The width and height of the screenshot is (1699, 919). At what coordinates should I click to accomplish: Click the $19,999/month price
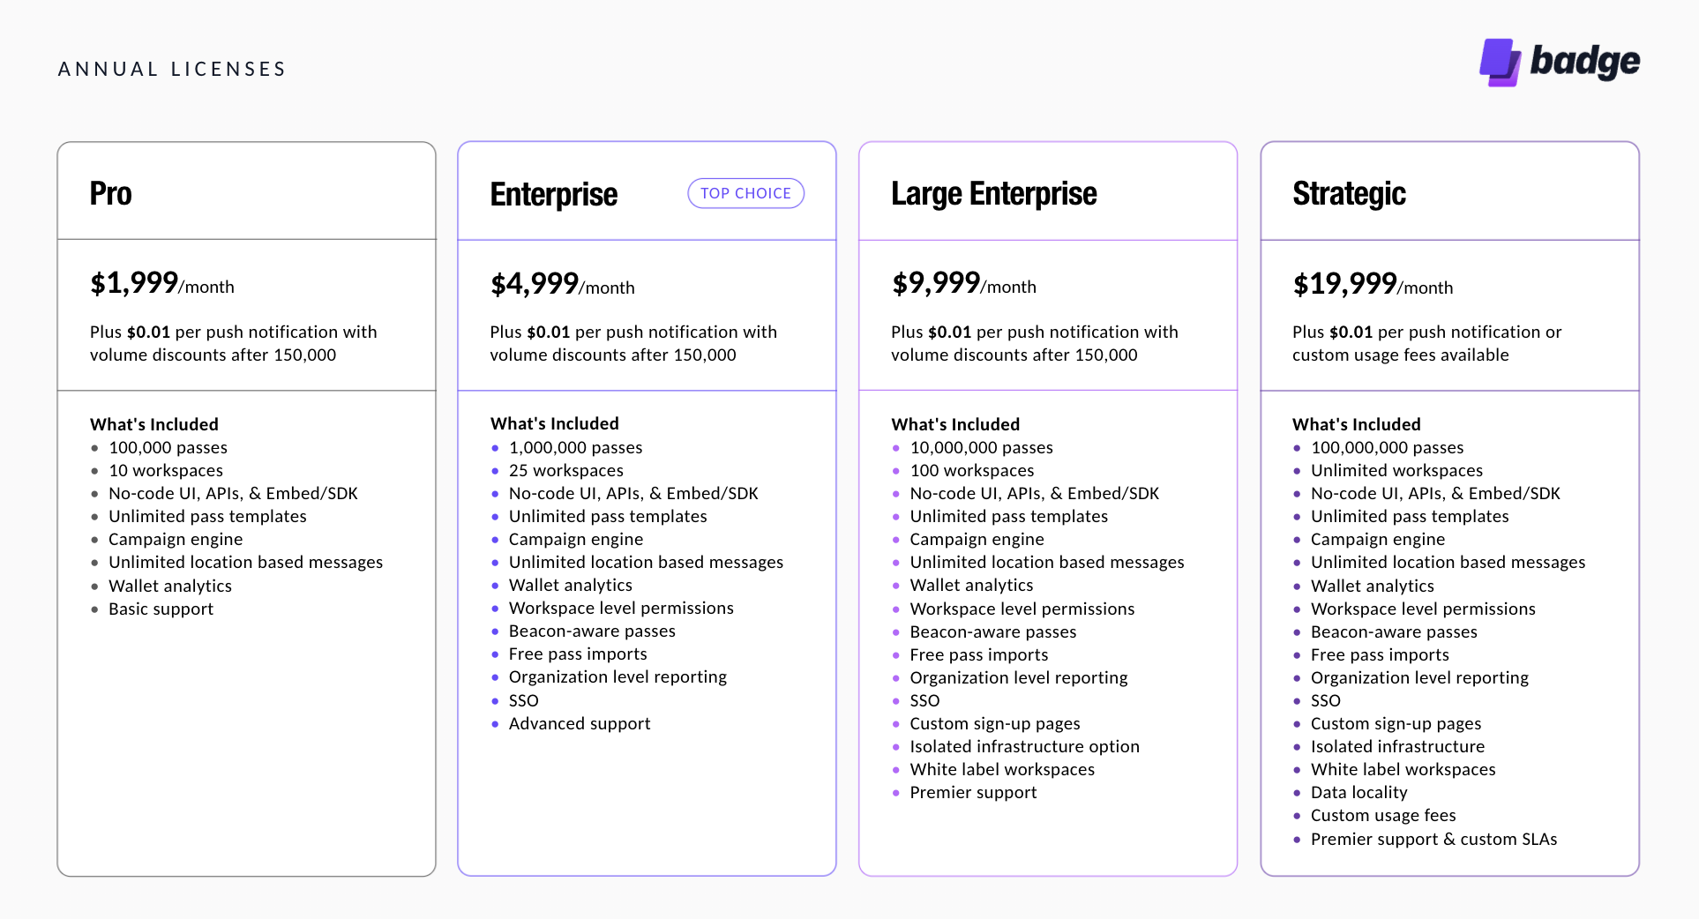pos(1372,285)
